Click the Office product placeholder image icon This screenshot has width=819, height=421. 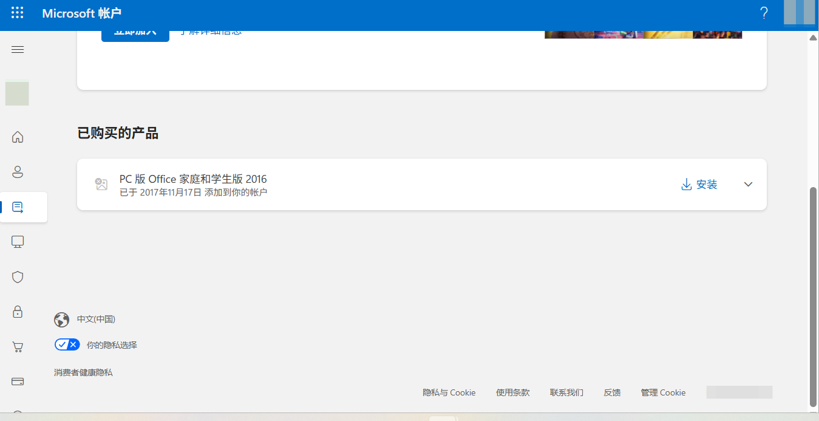[101, 184]
